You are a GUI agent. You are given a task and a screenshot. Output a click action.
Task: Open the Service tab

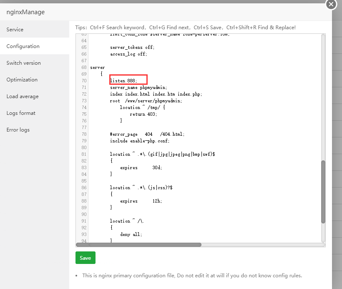(15, 30)
